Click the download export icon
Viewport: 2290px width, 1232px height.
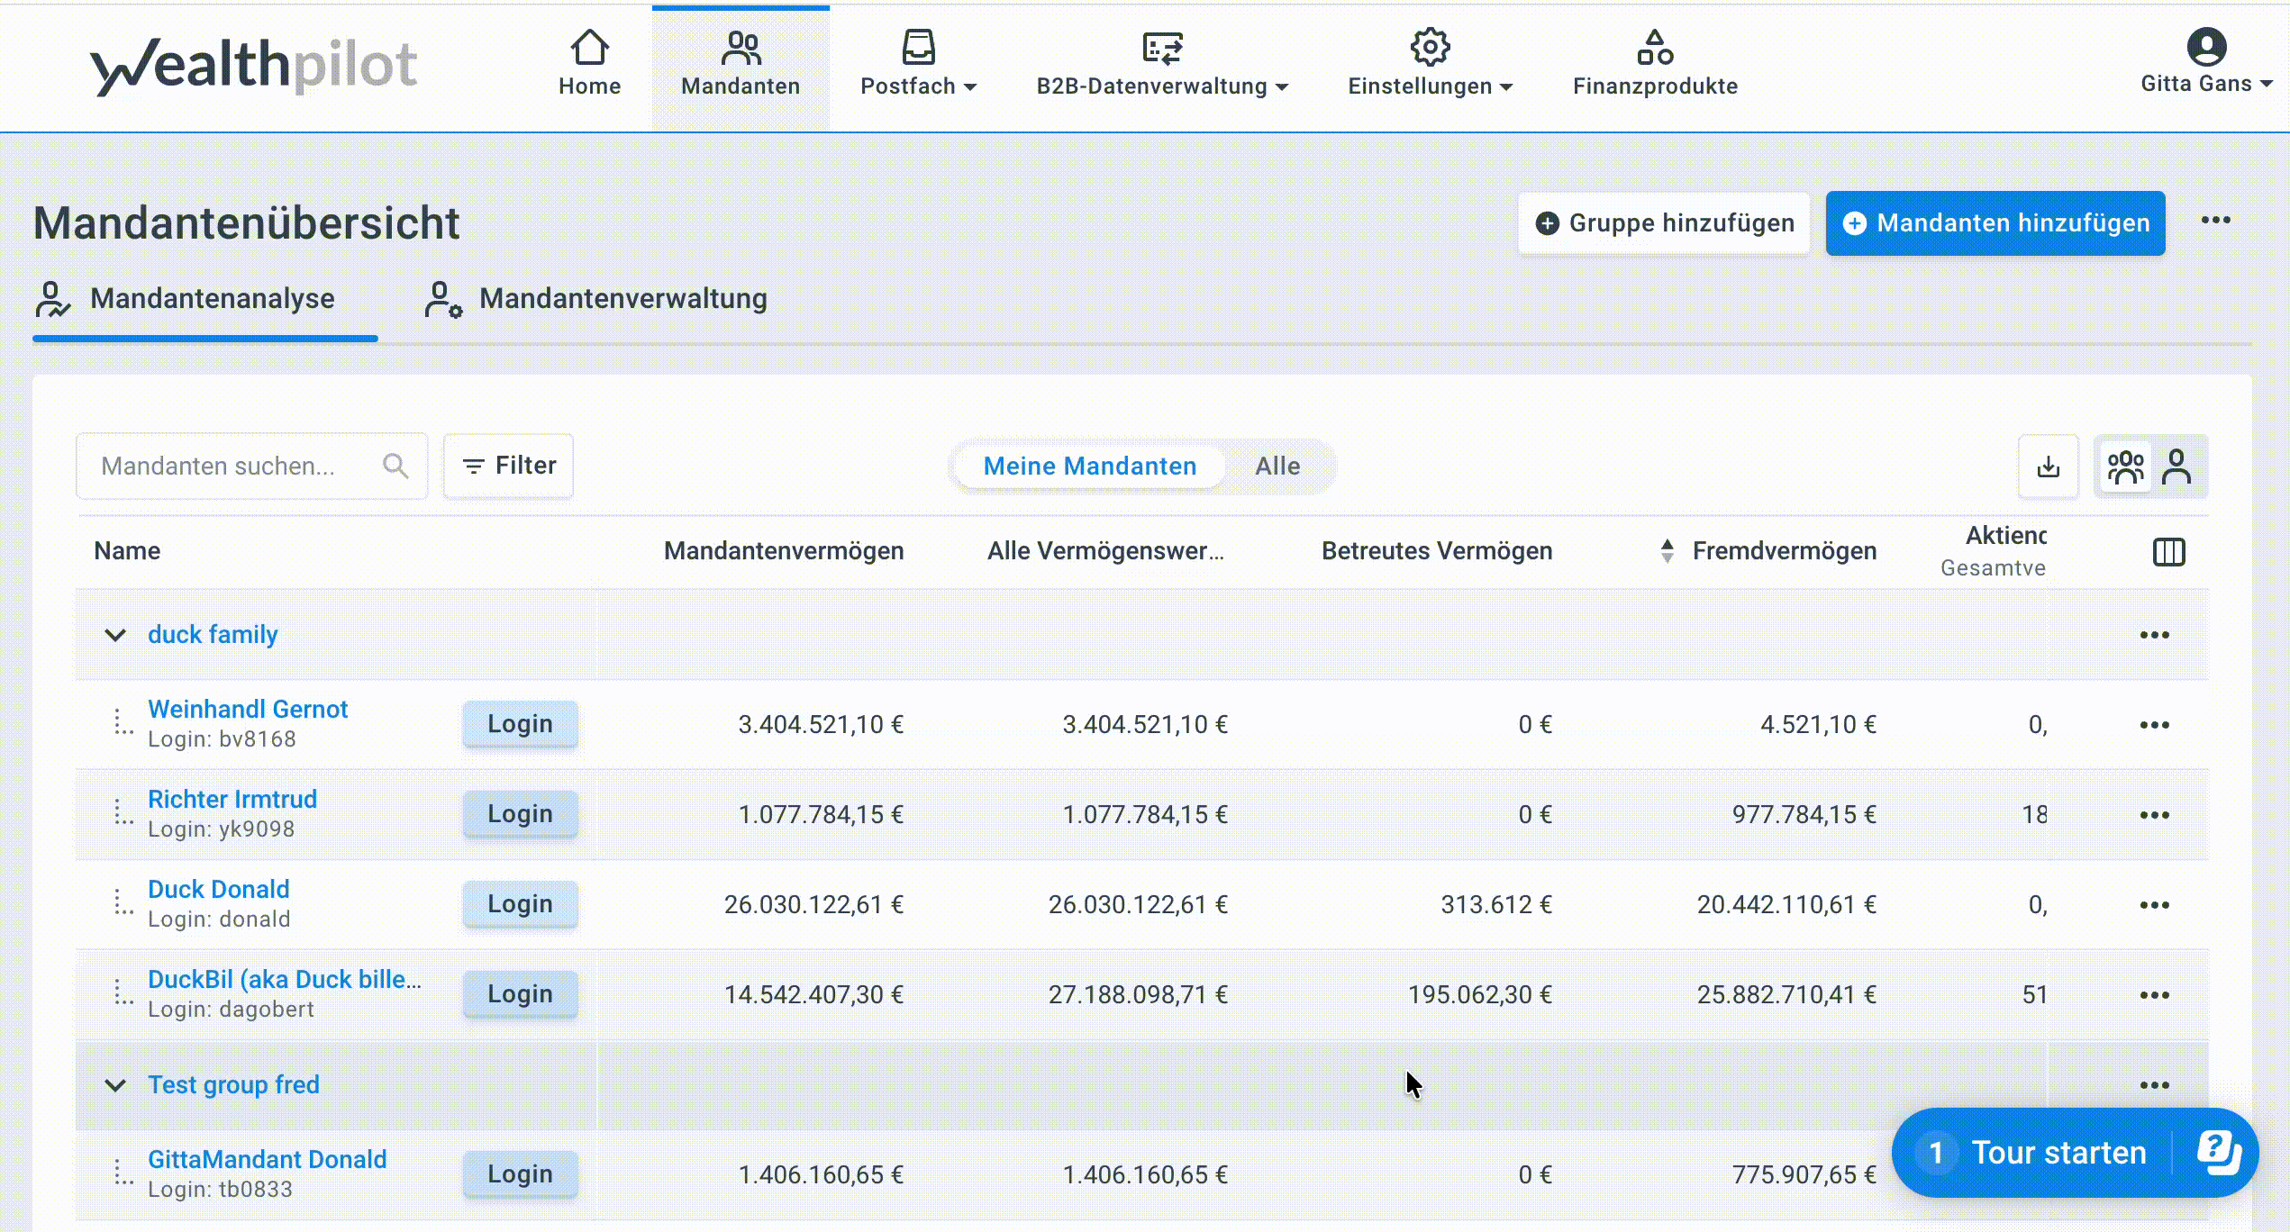pyautogui.click(x=2048, y=467)
